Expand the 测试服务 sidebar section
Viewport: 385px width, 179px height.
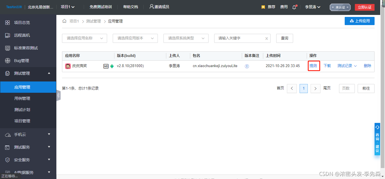click(28, 147)
